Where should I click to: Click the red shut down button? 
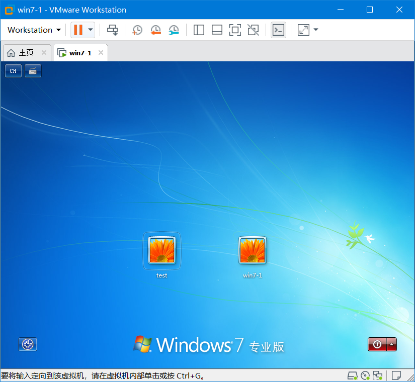(x=377, y=344)
